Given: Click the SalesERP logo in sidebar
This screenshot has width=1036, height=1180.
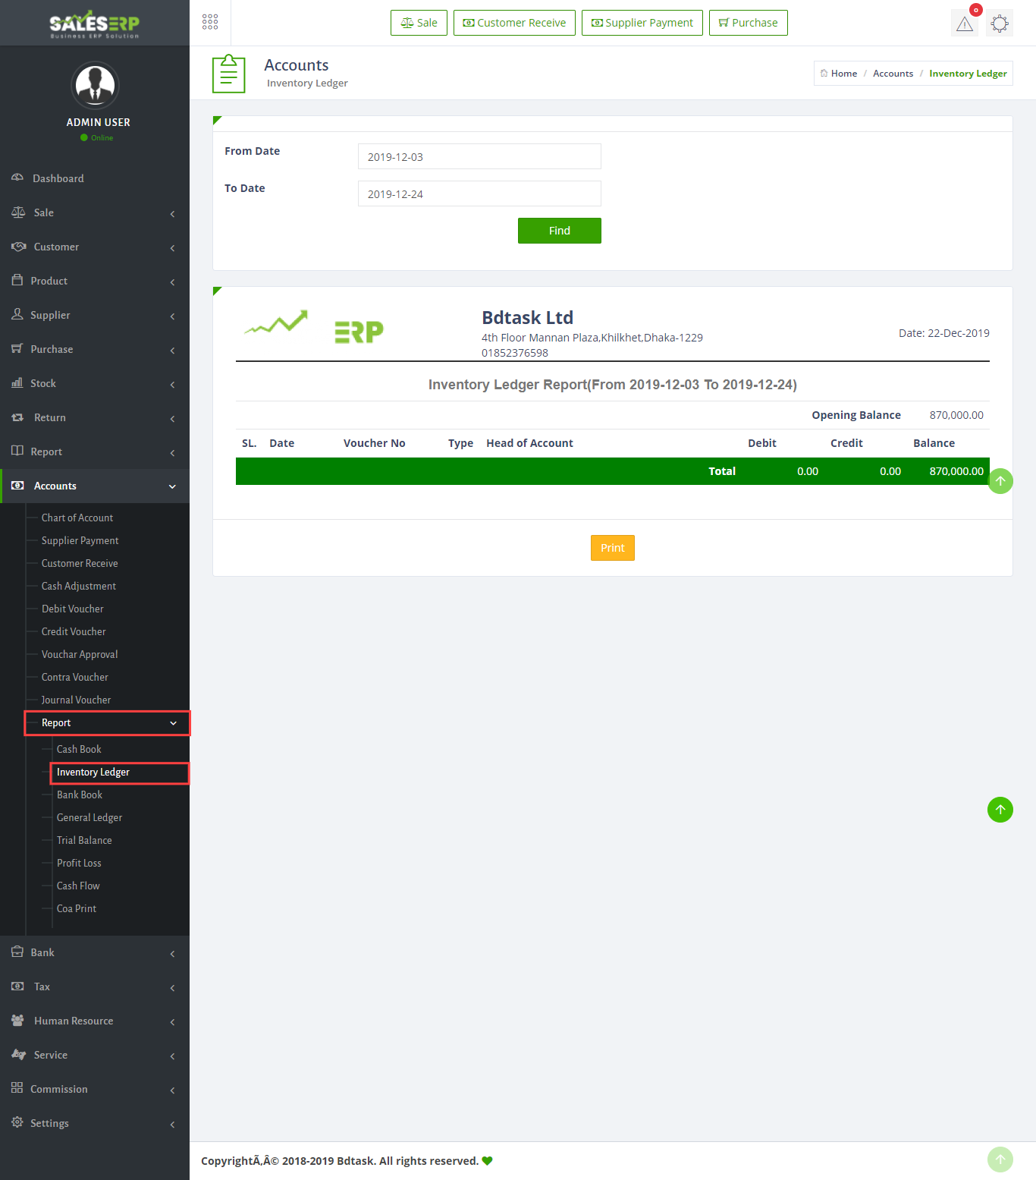Looking at the screenshot, I should 95,24.
